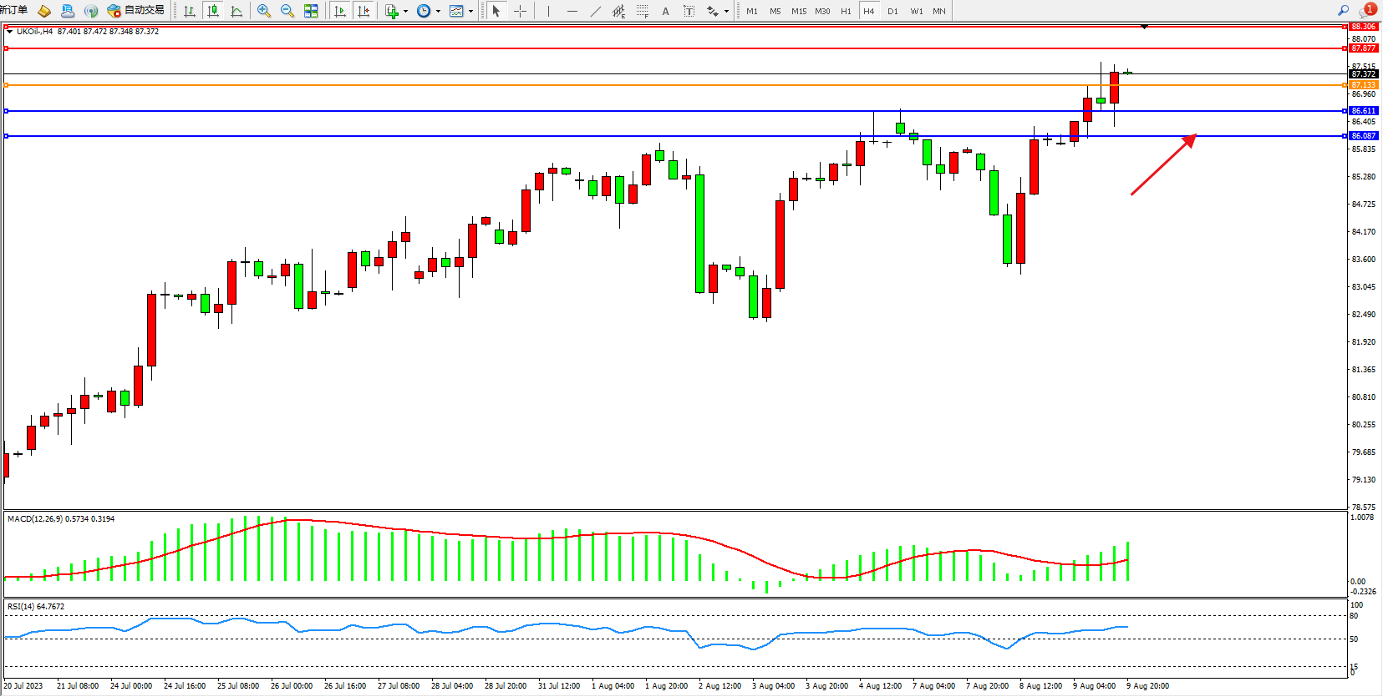Click the 新订单 new order button
The image size is (1383, 697).
14,11
